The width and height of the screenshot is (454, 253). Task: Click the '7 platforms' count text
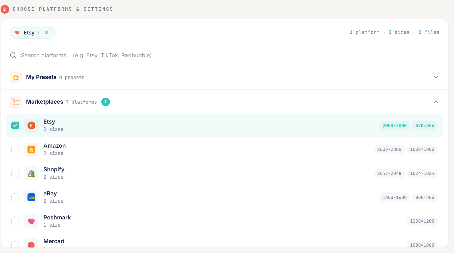point(81,102)
